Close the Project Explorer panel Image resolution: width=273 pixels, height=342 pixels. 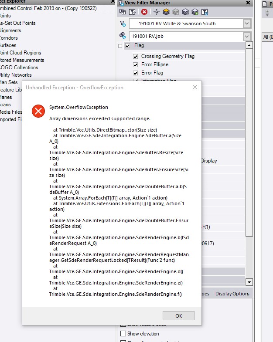(x=113, y=1)
